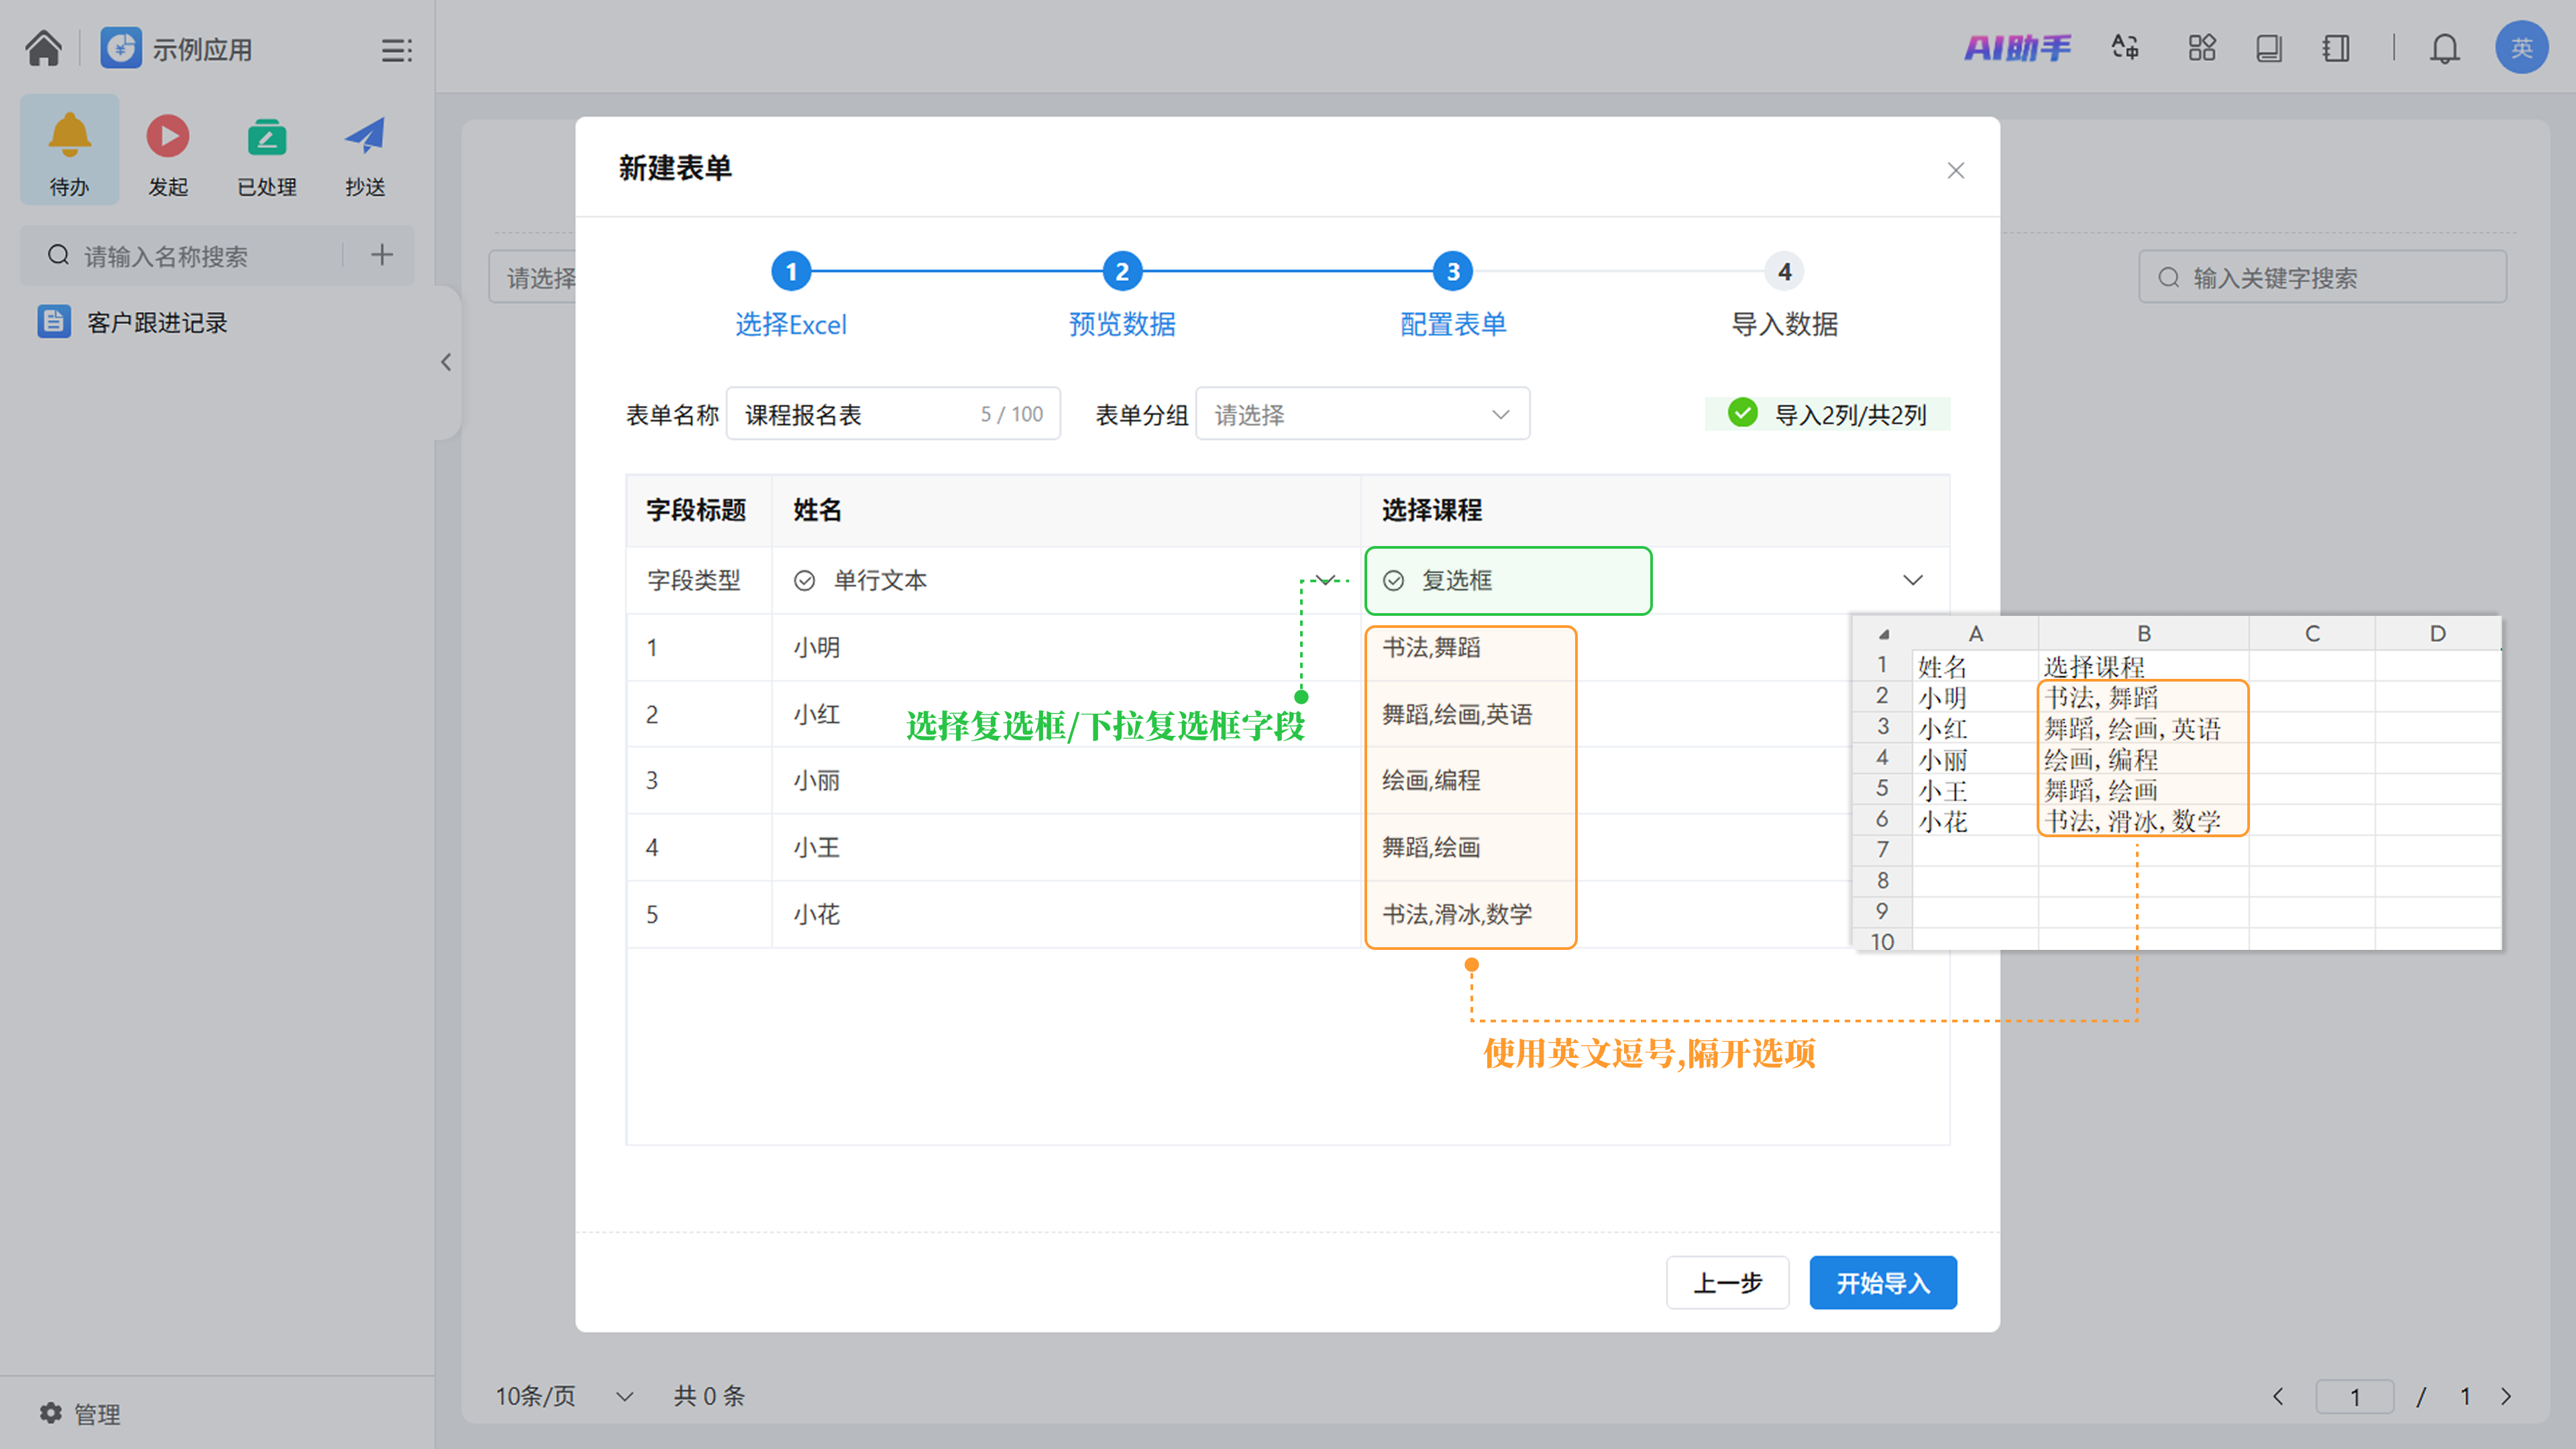Collapse the left sidebar panel arrow
This screenshot has width=2576, height=1449.
coord(446,362)
